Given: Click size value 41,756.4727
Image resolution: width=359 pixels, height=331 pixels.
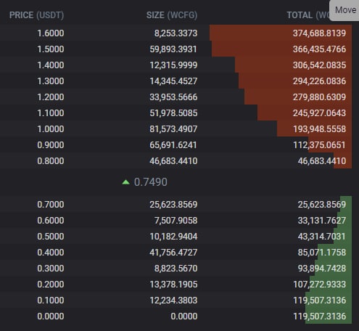Looking at the screenshot, I should pos(173,253).
